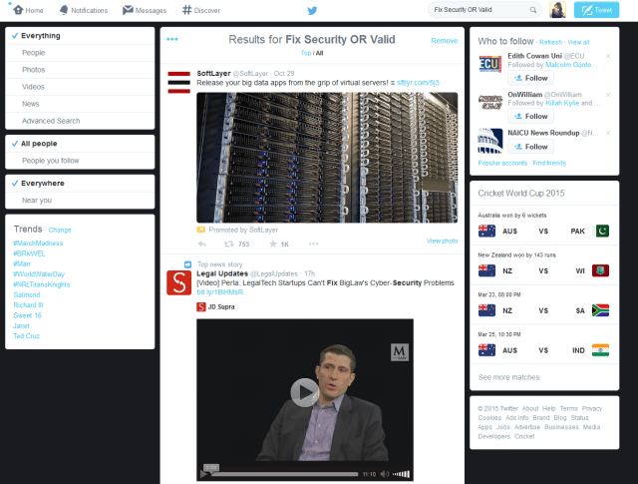Filter results by News
Image resolution: width=638 pixels, height=484 pixels.
tap(80, 104)
